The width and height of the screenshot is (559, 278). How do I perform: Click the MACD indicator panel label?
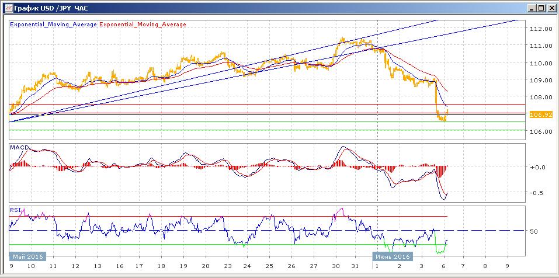click(19, 148)
